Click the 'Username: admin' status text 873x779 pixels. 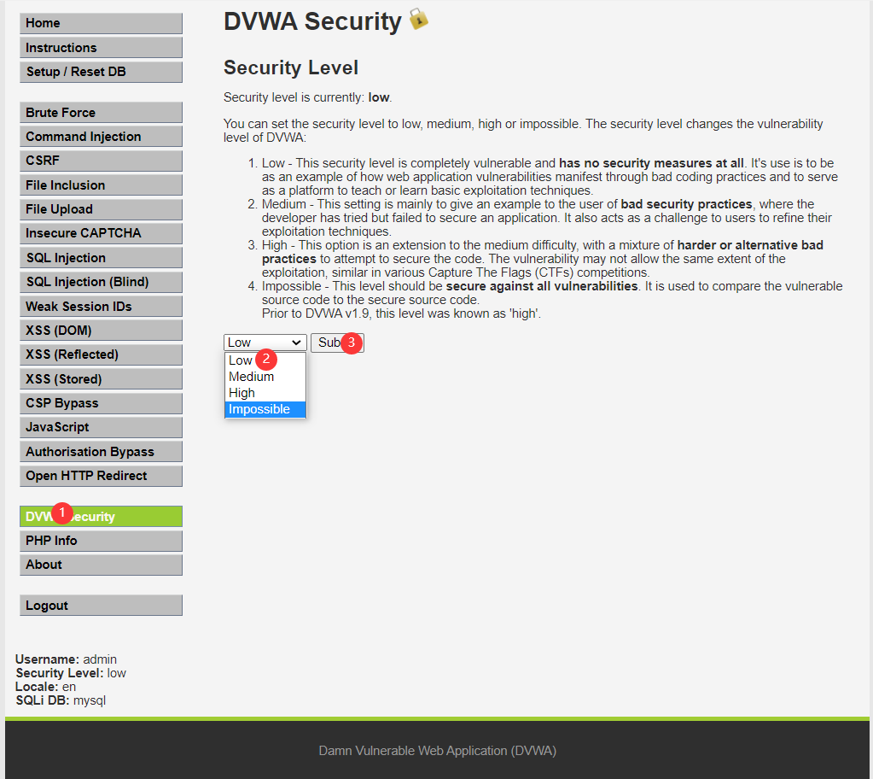[x=66, y=659]
